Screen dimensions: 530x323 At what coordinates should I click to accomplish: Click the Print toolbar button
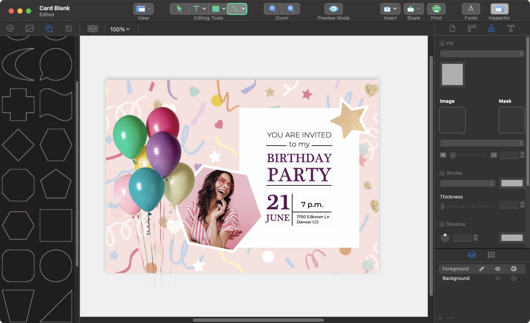tap(436, 9)
